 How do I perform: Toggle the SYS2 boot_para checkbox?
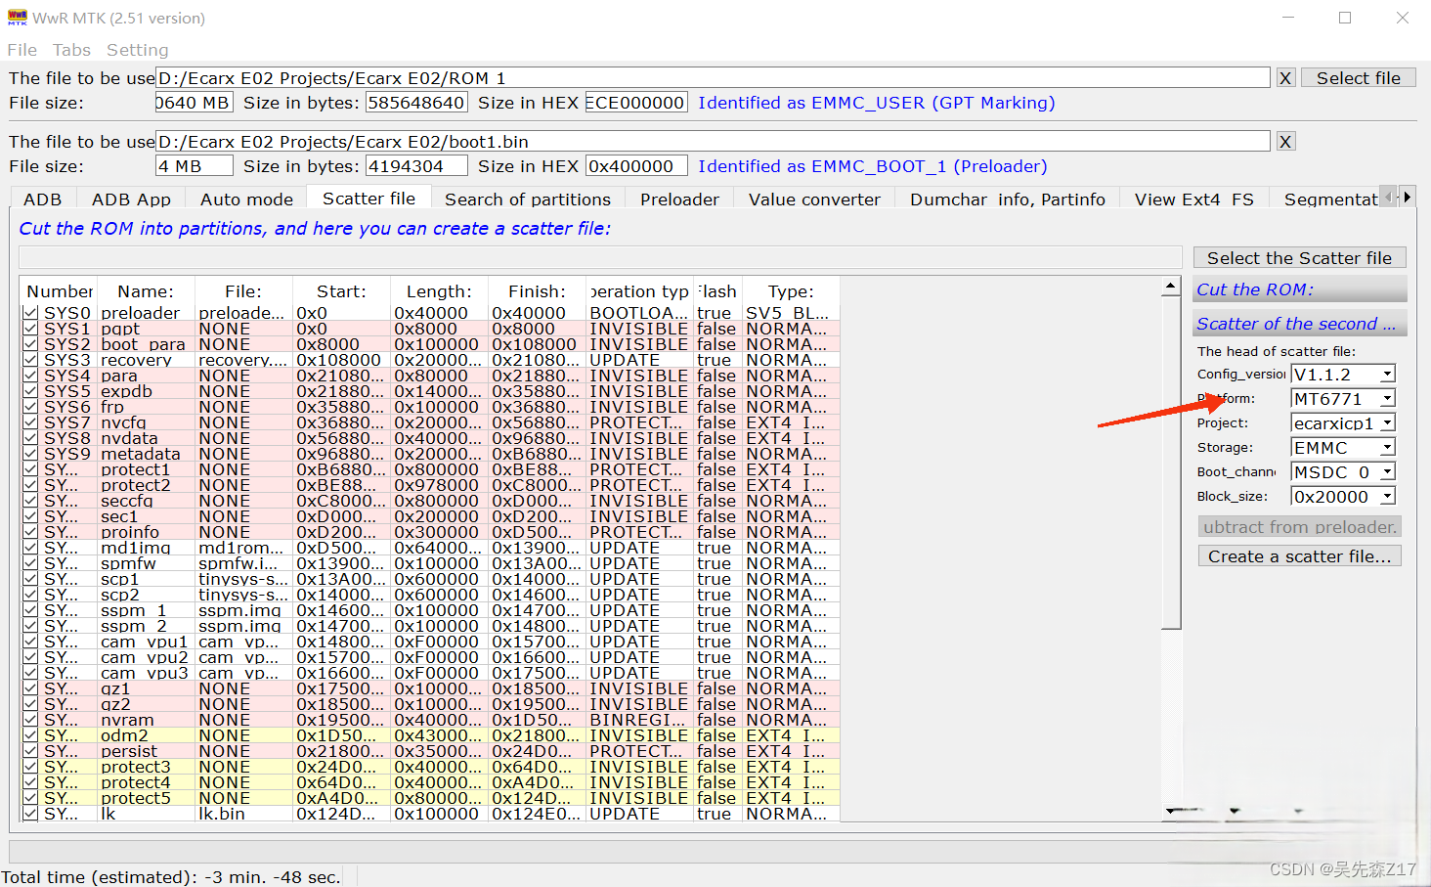[x=30, y=344]
